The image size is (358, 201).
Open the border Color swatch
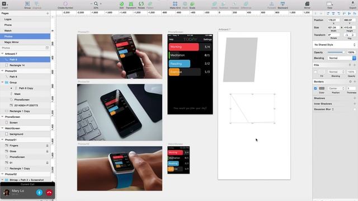click(322, 88)
